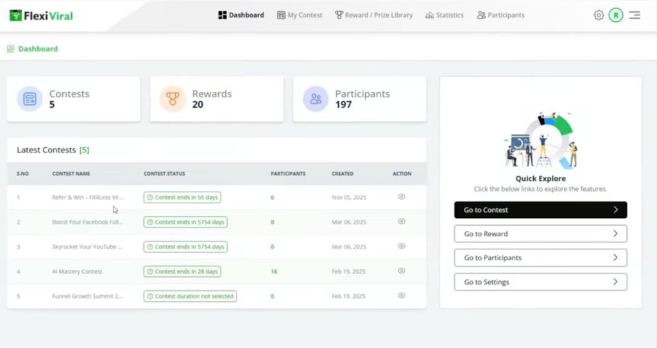Click the Dashboard breadcrumb grid icon
The image size is (657, 348).
10,49
